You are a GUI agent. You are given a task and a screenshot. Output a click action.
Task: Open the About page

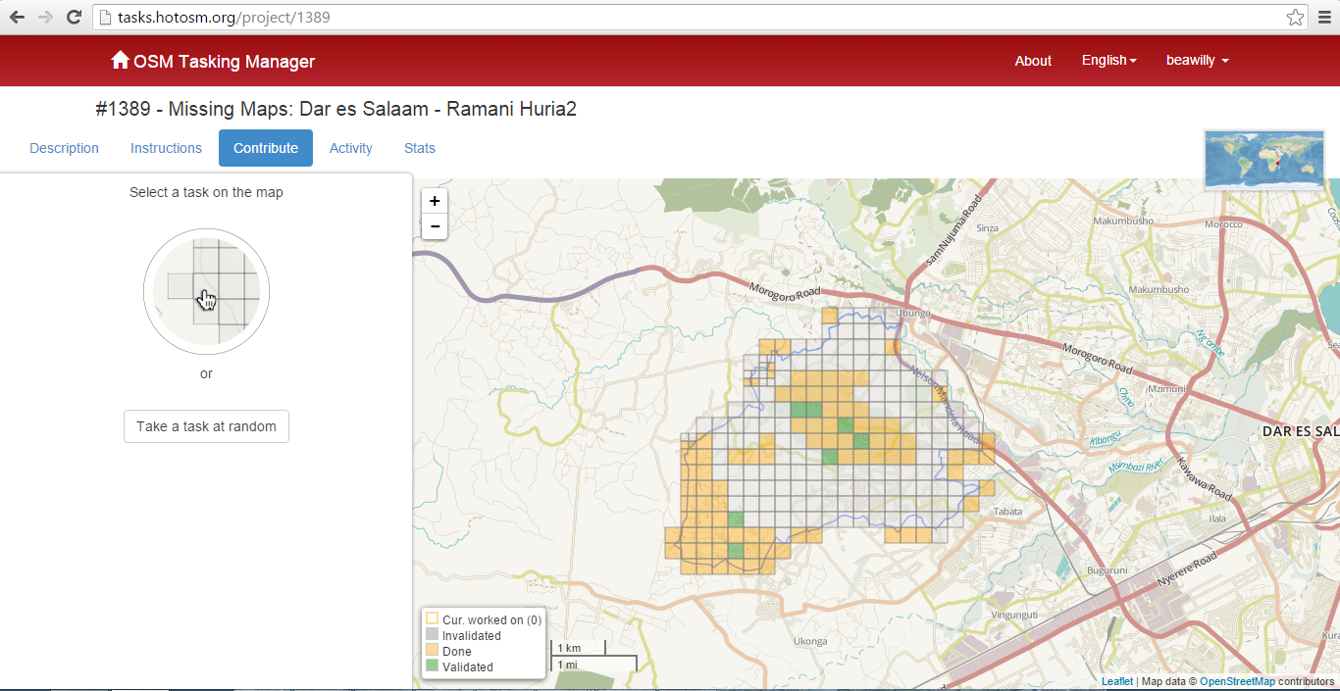coord(1033,61)
